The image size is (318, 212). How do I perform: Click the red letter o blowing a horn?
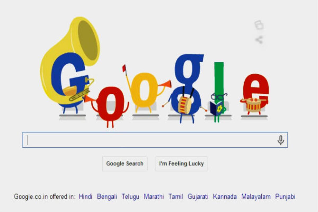click(x=111, y=105)
